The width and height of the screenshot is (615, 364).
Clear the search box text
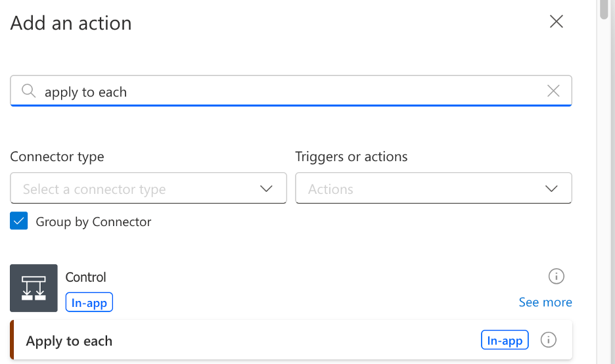tap(553, 91)
